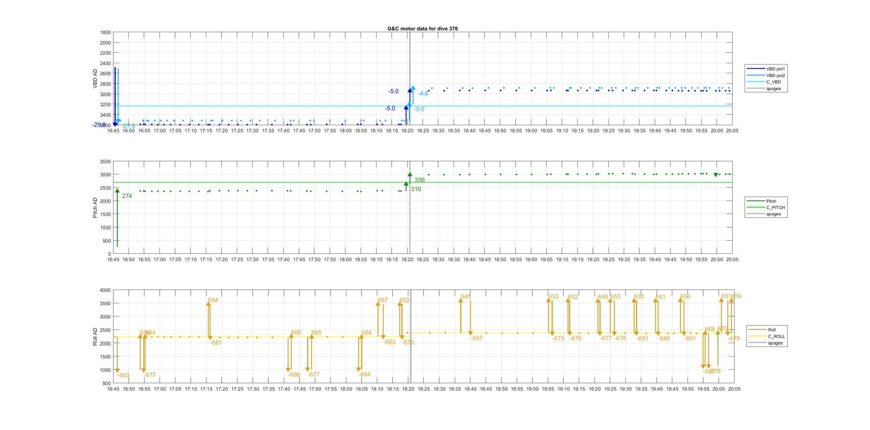
Task: Select "apogee" in the Pitch legend
Action: pos(765,214)
